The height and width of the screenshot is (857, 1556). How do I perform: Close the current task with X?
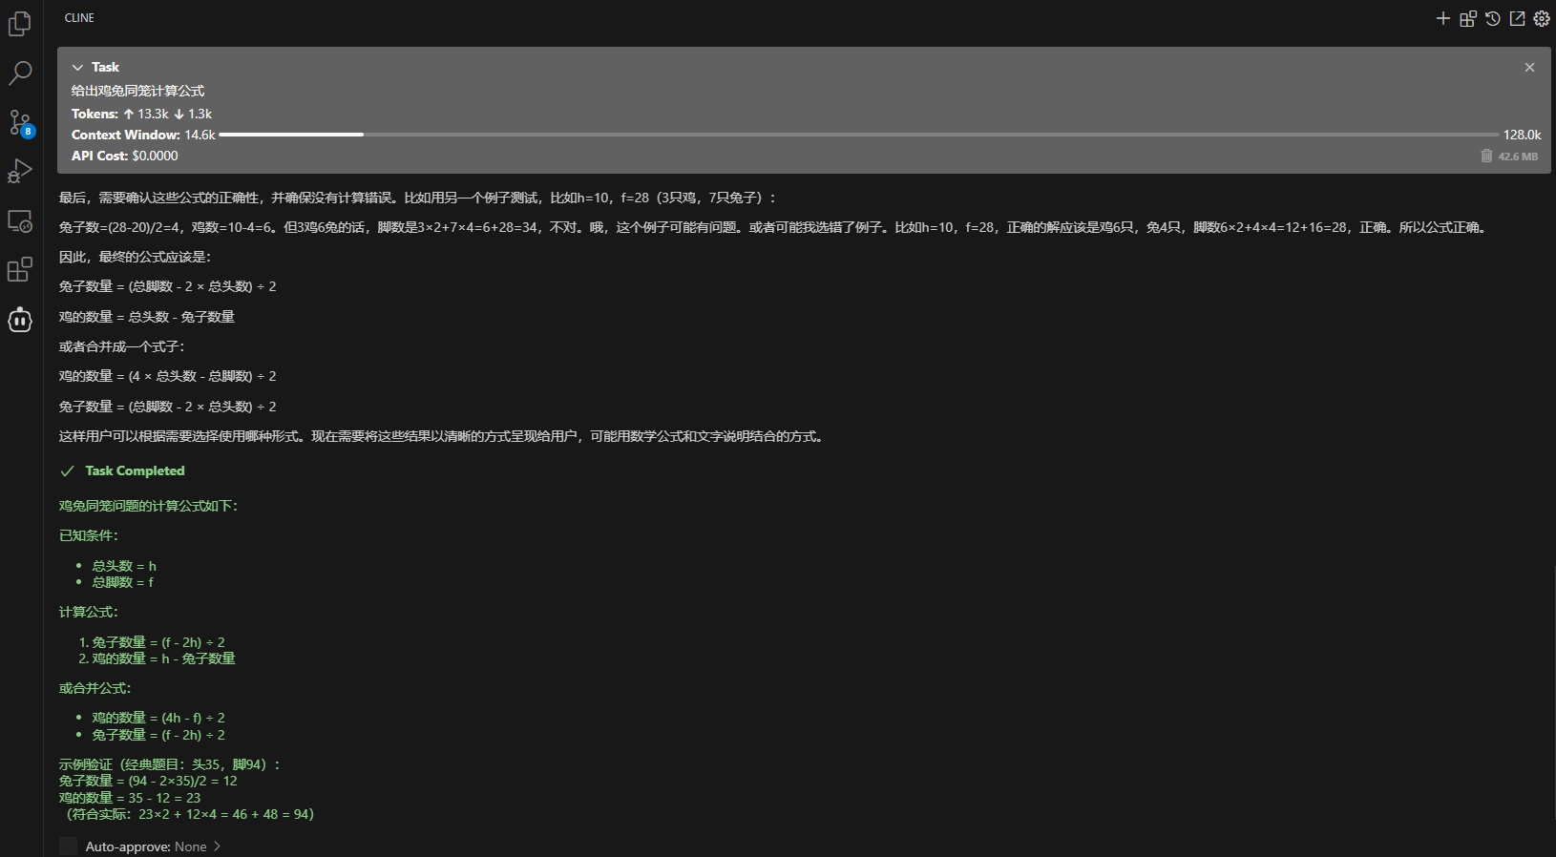(1529, 67)
